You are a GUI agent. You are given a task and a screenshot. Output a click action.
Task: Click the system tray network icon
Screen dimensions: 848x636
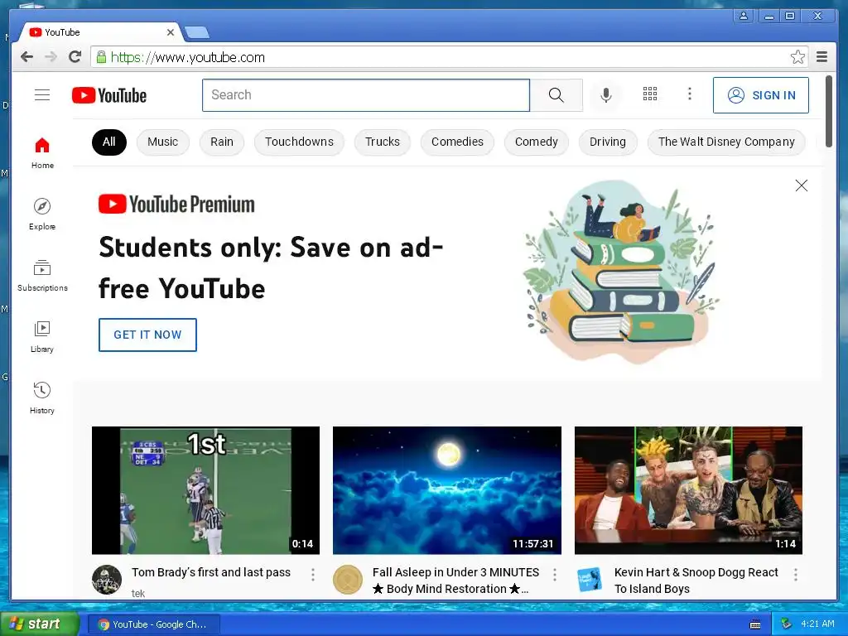pyautogui.click(x=787, y=624)
